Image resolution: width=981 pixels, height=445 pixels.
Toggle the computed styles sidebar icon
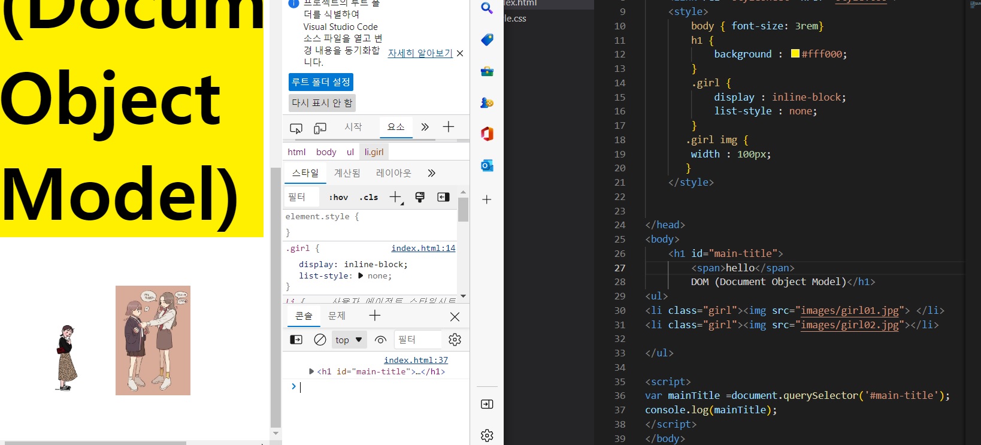coord(443,197)
